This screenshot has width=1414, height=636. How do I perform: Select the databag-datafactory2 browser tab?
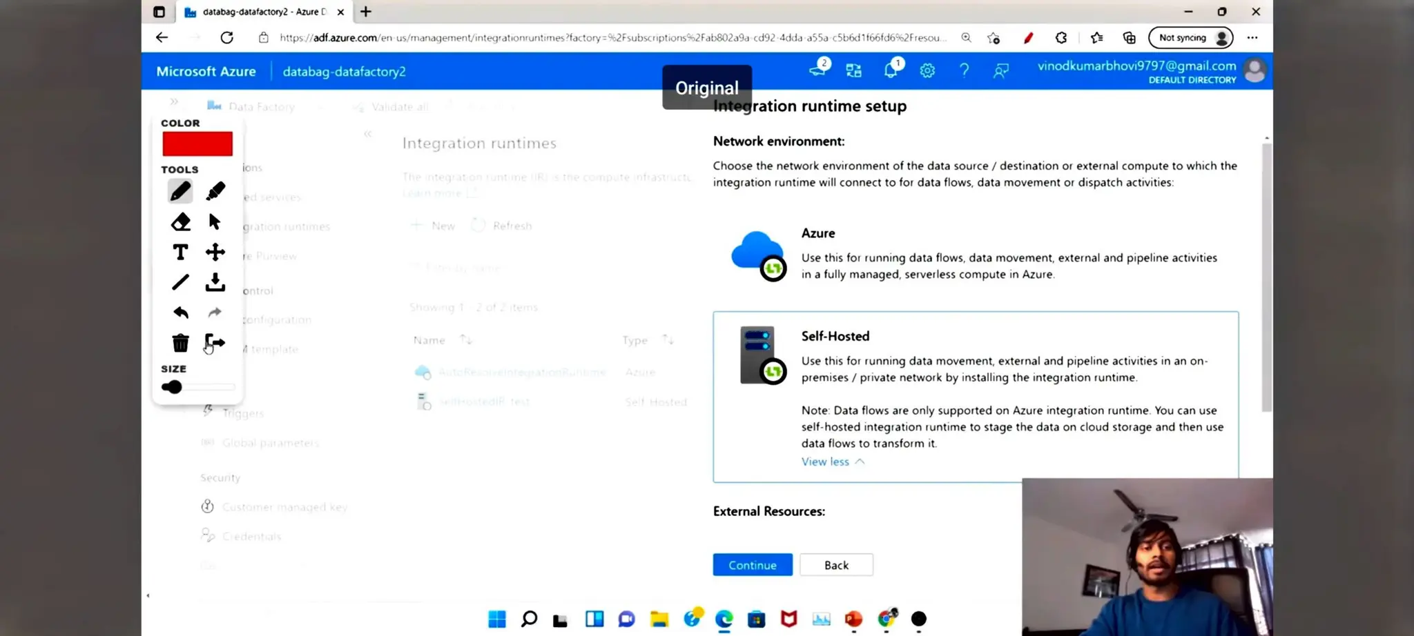[x=264, y=12]
